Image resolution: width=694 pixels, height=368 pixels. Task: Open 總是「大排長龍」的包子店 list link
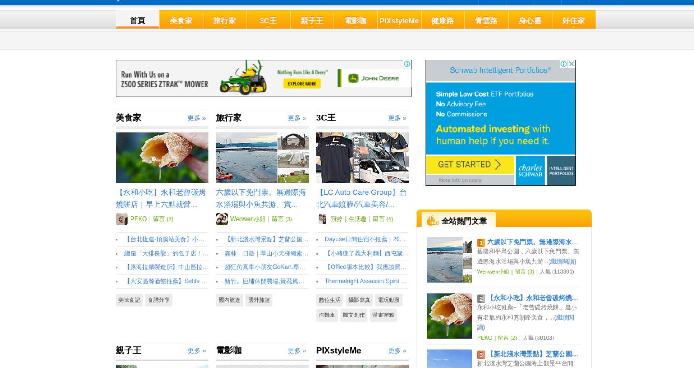click(166, 253)
